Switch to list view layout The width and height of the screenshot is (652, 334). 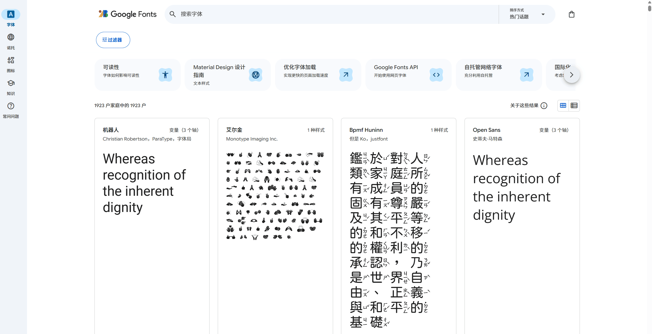(x=574, y=105)
